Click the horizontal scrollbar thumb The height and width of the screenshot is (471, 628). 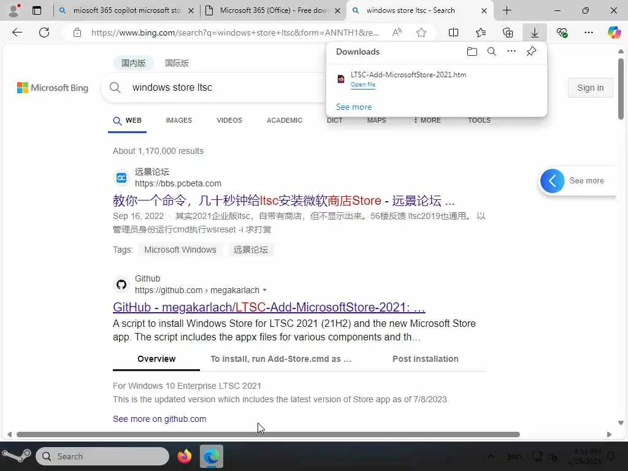coord(269,435)
